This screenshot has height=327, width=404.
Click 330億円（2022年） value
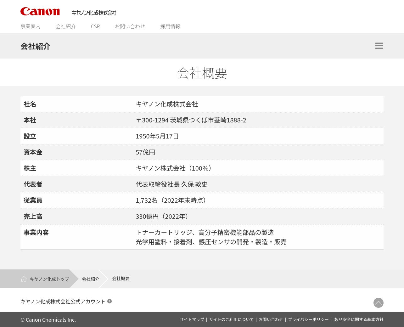tap(163, 217)
